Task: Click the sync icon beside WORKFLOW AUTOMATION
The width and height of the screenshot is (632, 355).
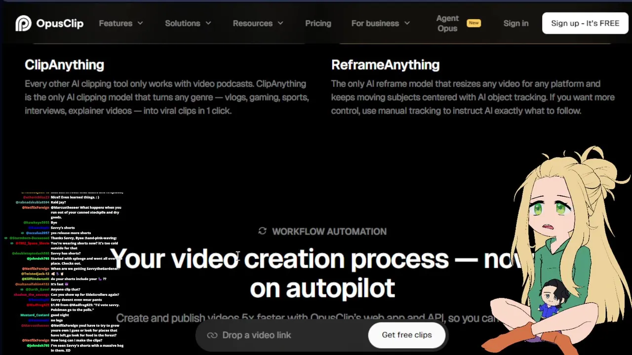Action: tap(262, 231)
